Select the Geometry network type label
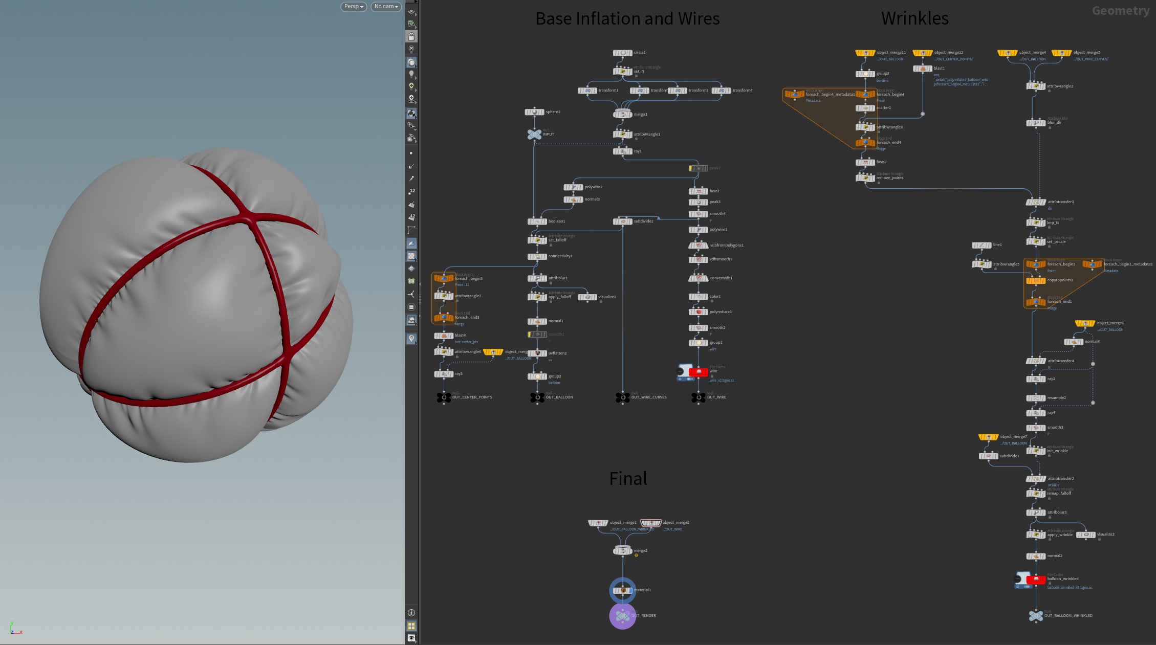Screen dimensions: 1156x645 coord(1120,11)
